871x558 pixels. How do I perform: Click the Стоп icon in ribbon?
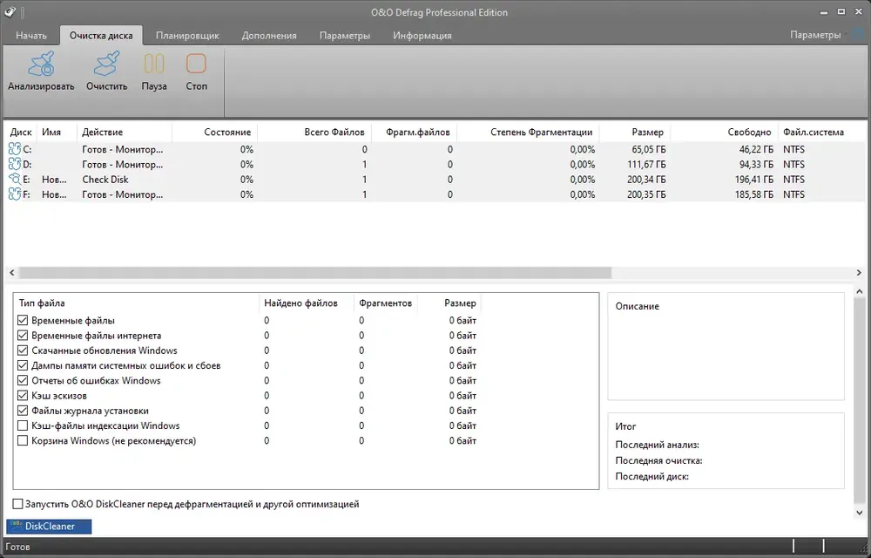[x=196, y=64]
